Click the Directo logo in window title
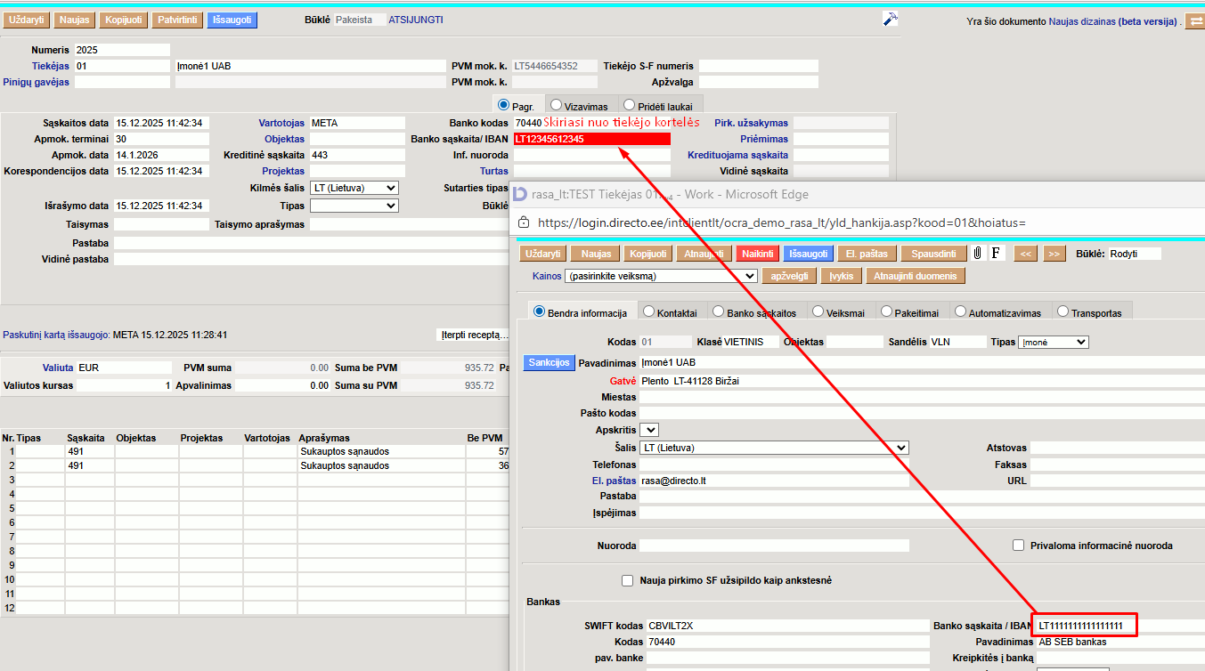Screen dimensions: 1205x671 point(520,194)
